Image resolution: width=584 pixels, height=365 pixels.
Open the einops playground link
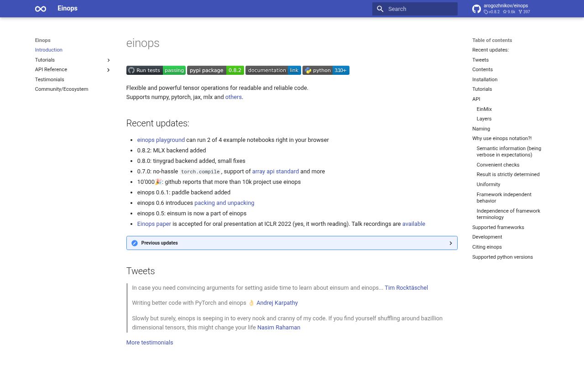pos(161,140)
